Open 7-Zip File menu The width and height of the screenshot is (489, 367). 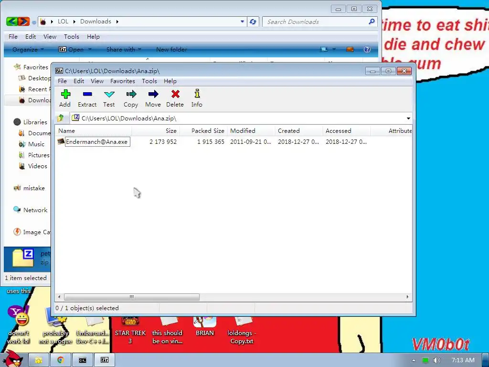click(62, 81)
